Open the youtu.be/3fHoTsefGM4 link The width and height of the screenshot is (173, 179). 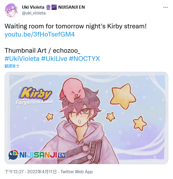click(40, 34)
